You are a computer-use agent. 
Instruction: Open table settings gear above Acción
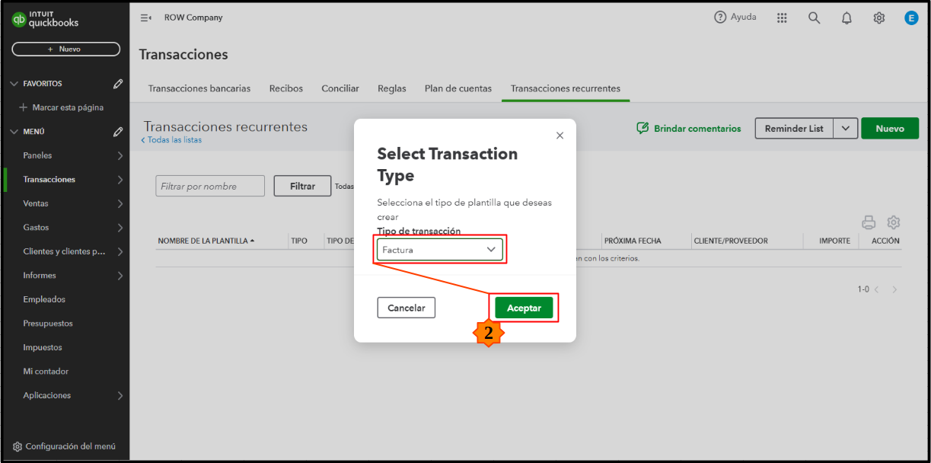(x=894, y=222)
